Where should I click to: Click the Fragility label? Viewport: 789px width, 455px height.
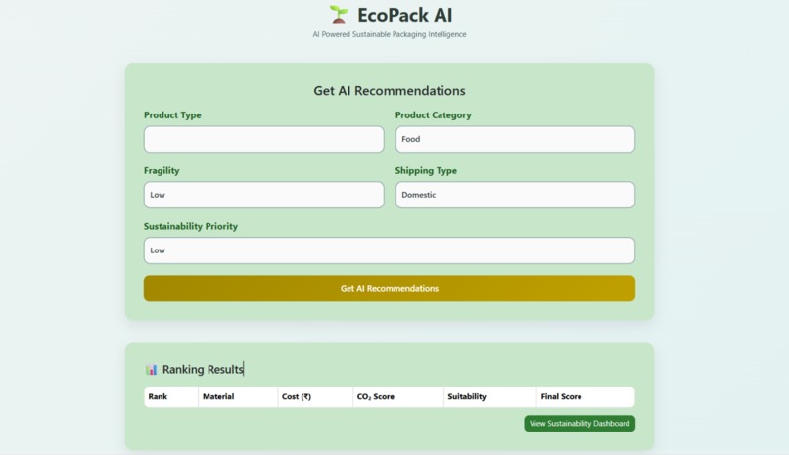[x=162, y=171]
